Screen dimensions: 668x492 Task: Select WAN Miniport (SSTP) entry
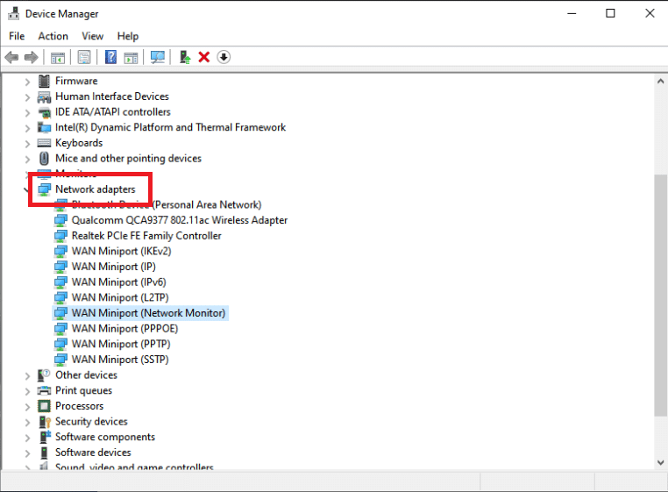(120, 360)
